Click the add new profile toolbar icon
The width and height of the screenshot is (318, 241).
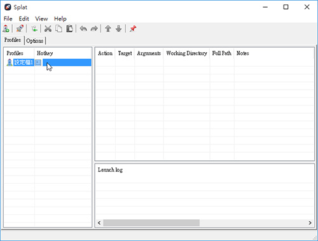[6, 29]
